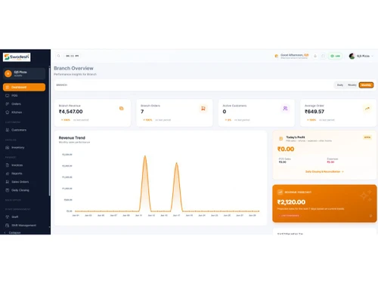Open Customers from the sidebar
The height and width of the screenshot is (283, 378).
click(24, 130)
